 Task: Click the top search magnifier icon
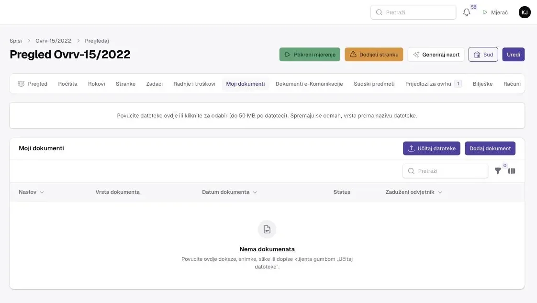[379, 12]
